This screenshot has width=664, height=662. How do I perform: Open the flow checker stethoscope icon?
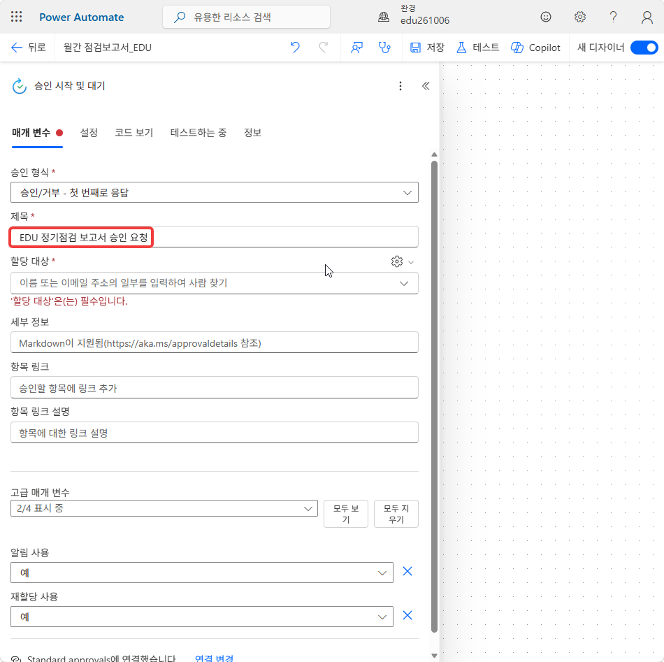384,48
